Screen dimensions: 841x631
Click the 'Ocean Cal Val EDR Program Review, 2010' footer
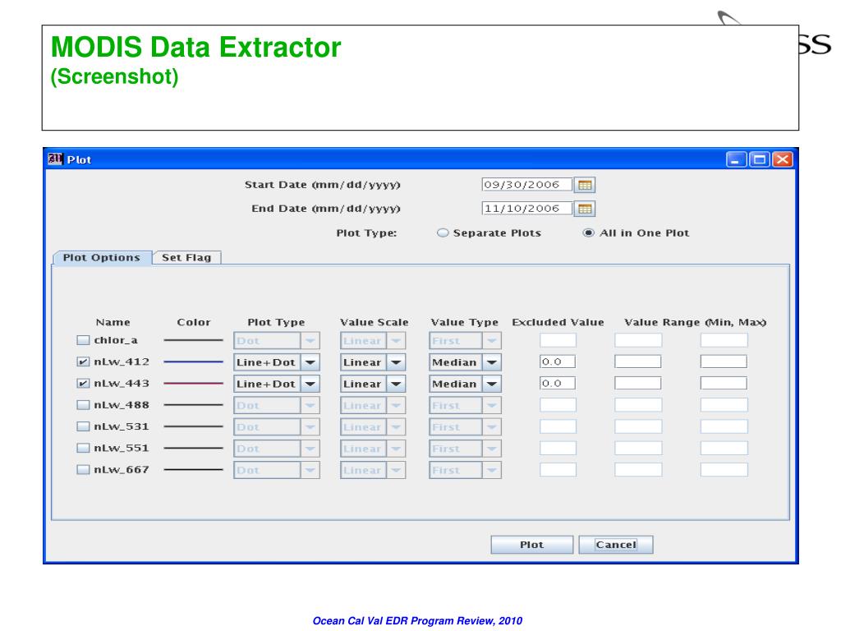coord(417,621)
